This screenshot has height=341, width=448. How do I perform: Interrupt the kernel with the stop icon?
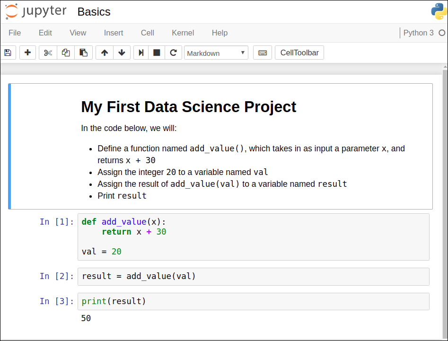click(157, 52)
